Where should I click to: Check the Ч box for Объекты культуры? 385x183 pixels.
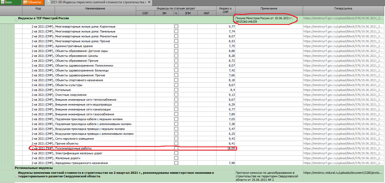click(x=176, y=85)
